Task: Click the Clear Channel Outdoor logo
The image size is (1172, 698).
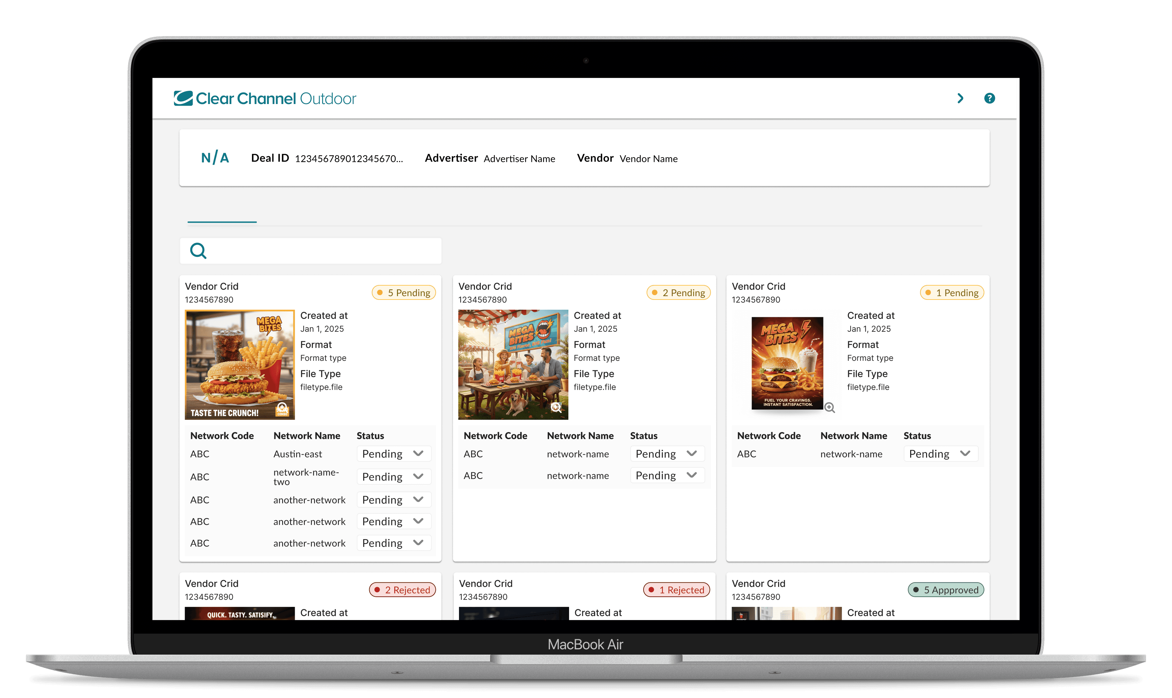Action: pos(265,98)
